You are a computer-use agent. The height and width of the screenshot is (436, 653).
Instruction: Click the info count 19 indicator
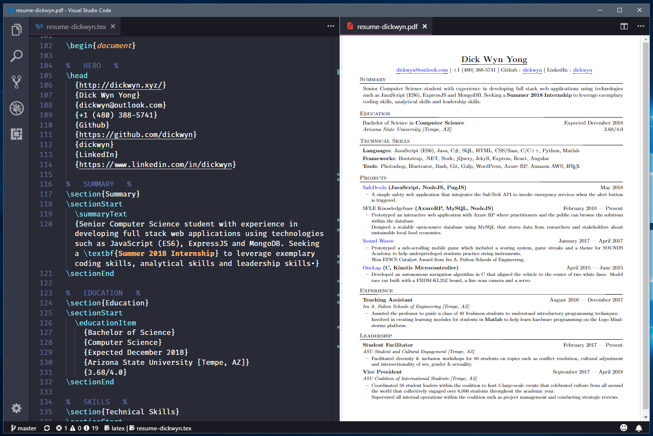(x=91, y=428)
